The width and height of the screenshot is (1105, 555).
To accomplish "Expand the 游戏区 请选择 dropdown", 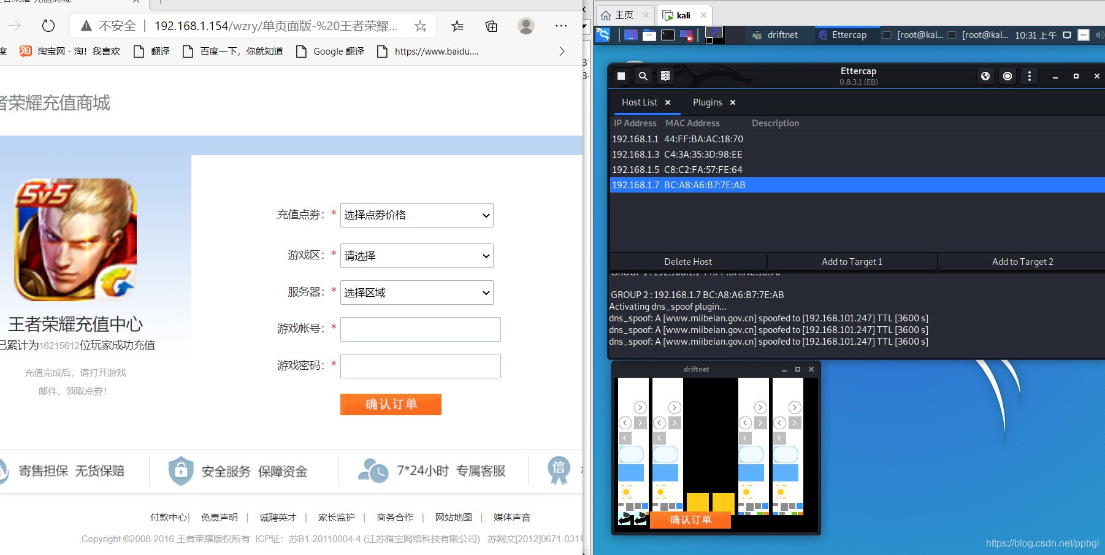I will (x=416, y=256).
